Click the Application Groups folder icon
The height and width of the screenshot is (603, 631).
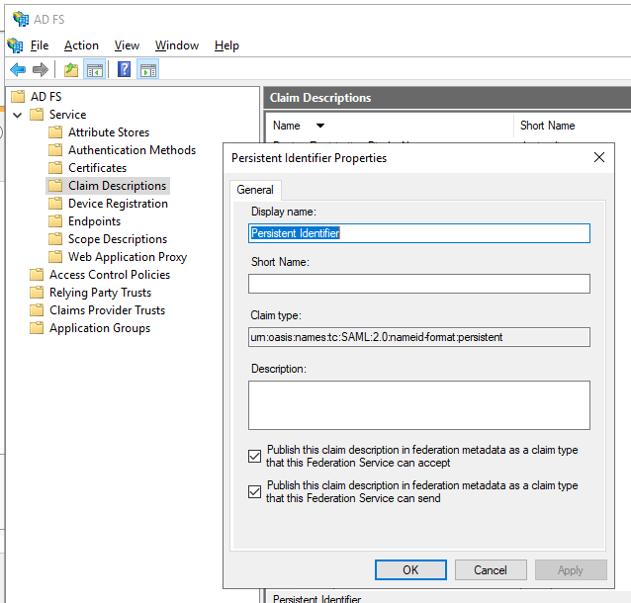(x=37, y=328)
